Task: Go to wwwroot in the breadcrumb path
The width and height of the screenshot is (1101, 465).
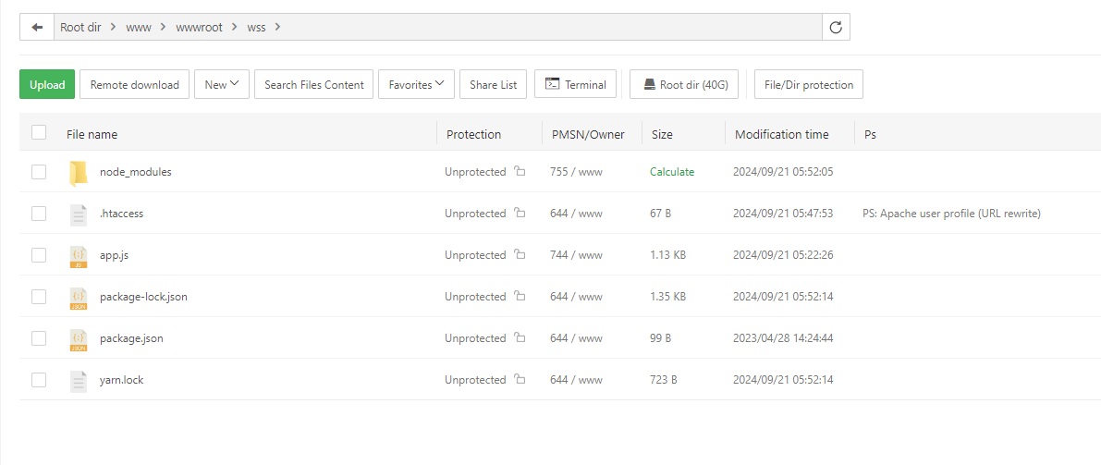Action: point(199,27)
